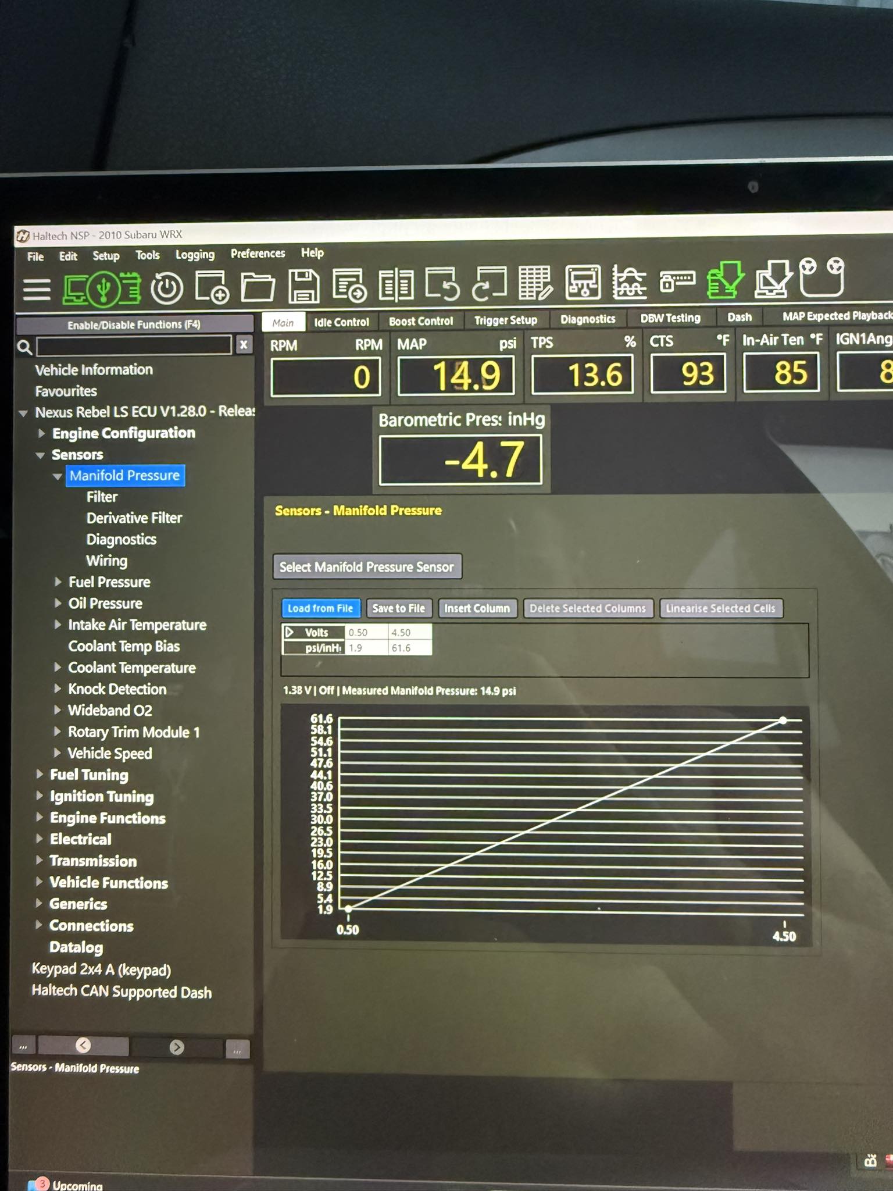Screen dimensions: 893x1191
Task: Open the table edit pencil icon
Action: coord(535,283)
